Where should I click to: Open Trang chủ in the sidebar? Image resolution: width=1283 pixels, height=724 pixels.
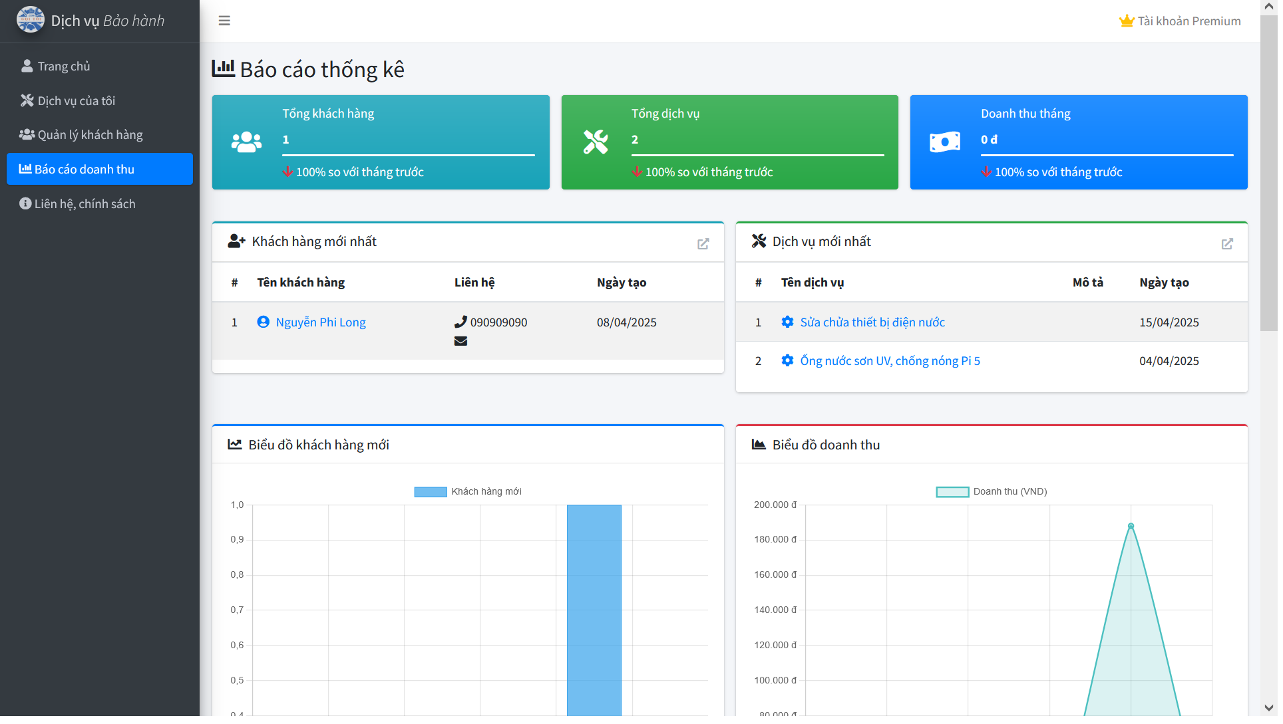(x=64, y=66)
